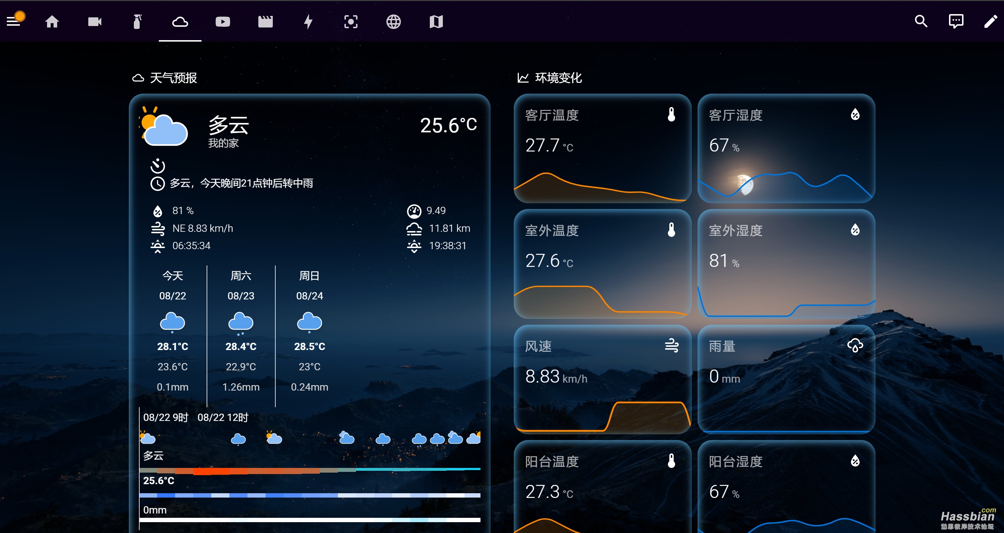The height and width of the screenshot is (533, 1004).
Task: Open the sidebar hamburger menu
Action: [13, 21]
